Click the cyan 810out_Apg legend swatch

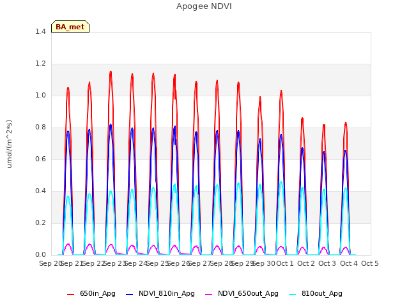[x=293, y=295]
